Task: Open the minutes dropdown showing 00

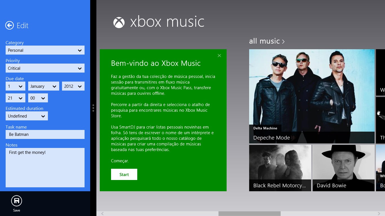Action: coord(38,98)
